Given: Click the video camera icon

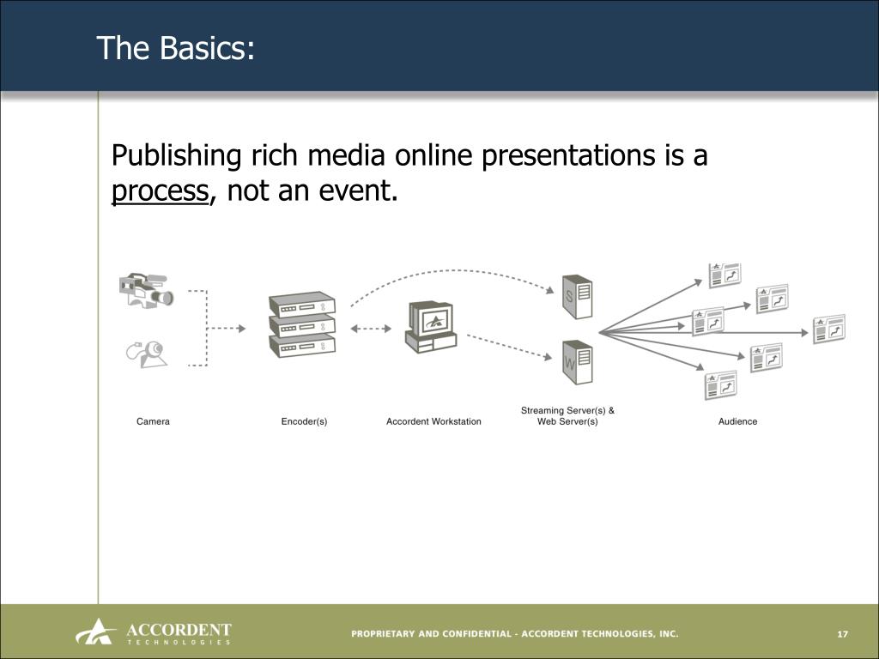Looking at the screenshot, I should click(x=146, y=290).
